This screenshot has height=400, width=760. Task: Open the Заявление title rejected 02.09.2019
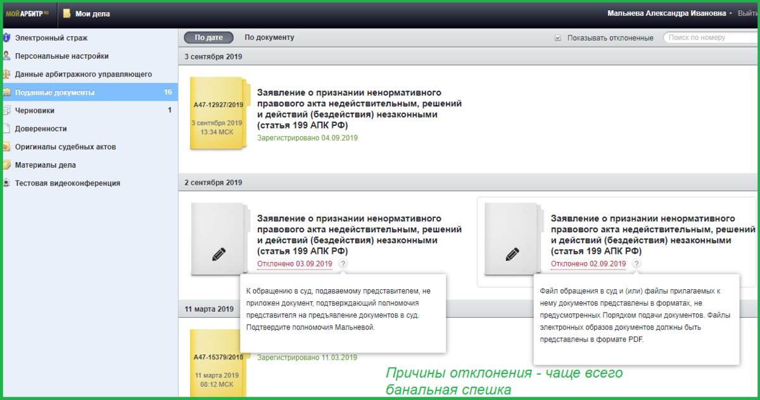[653, 235]
